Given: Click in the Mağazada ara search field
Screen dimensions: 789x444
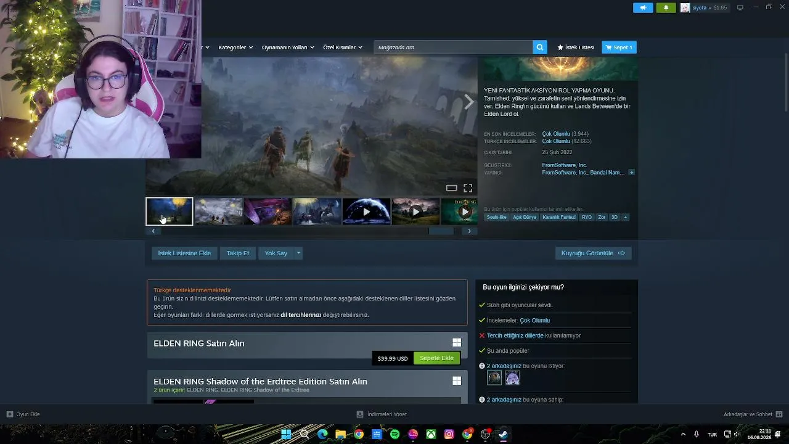Looking at the screenshot, I should 453,47.
